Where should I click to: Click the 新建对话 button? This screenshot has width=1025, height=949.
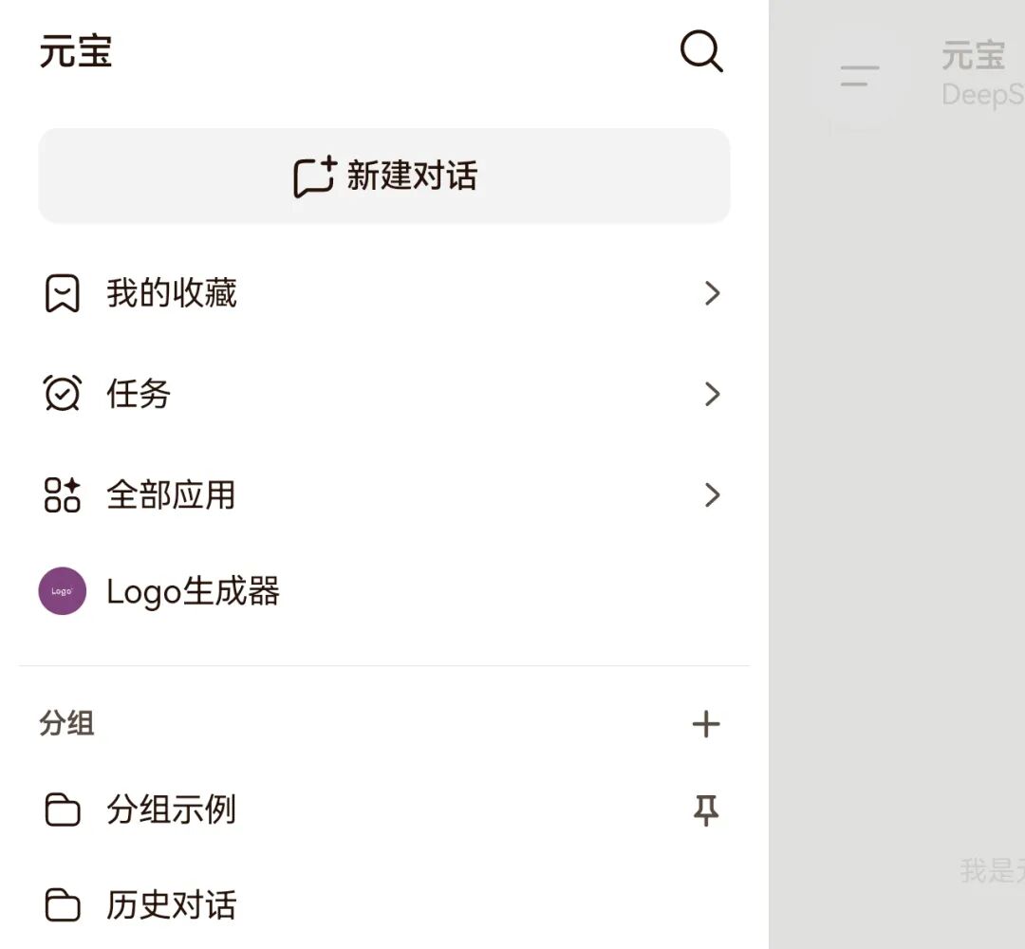tap(383, 175)
